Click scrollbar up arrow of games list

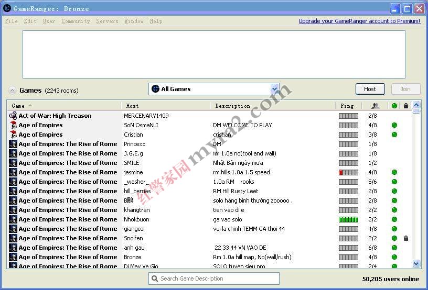pyautogui.click(x=416, y=105)
